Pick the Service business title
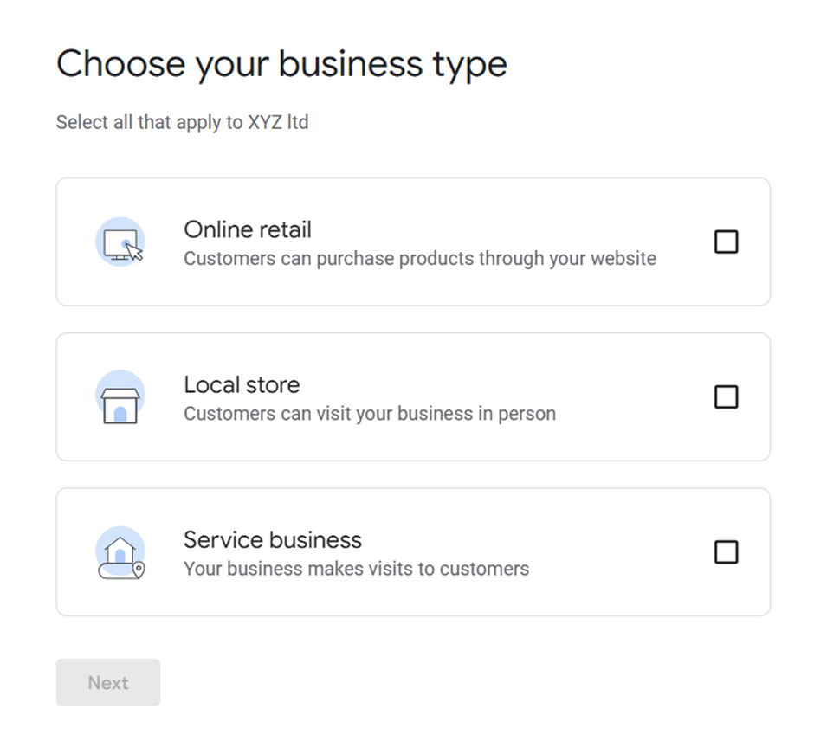Screen dimensions: 814x741 point(273,539)
